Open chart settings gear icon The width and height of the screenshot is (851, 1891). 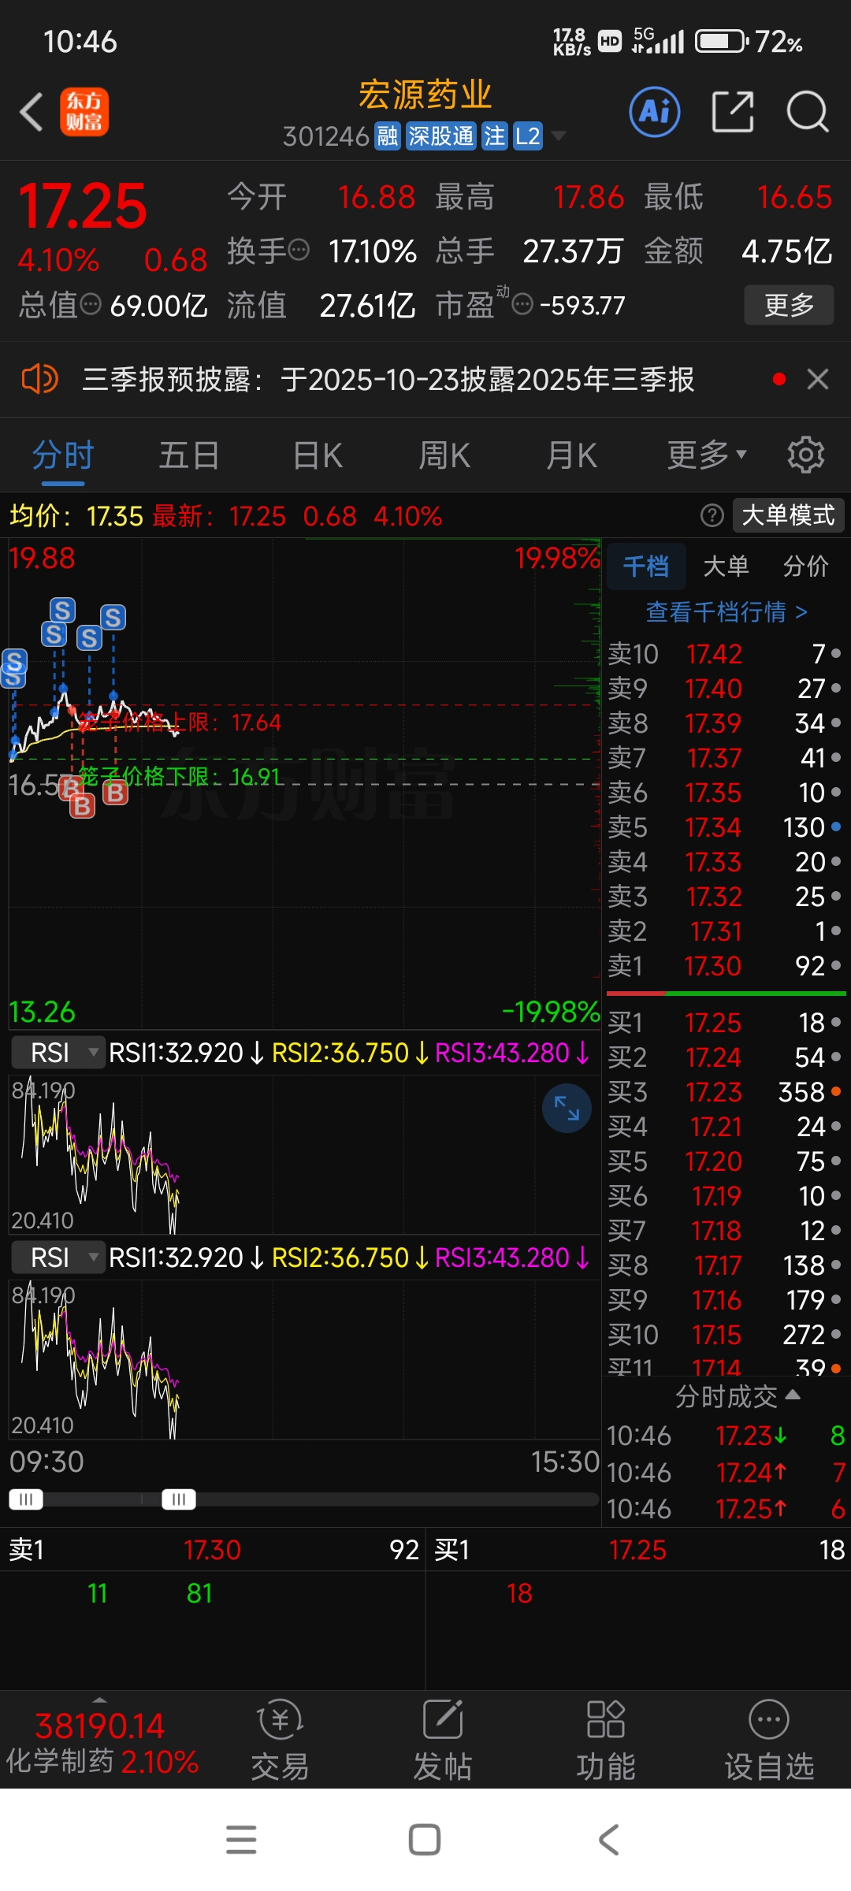[805, 455]
